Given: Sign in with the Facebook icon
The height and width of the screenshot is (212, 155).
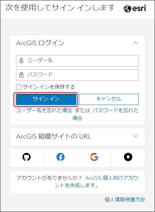Looking at the screenshot, I should pyautogui.click(x=61, y=157).
